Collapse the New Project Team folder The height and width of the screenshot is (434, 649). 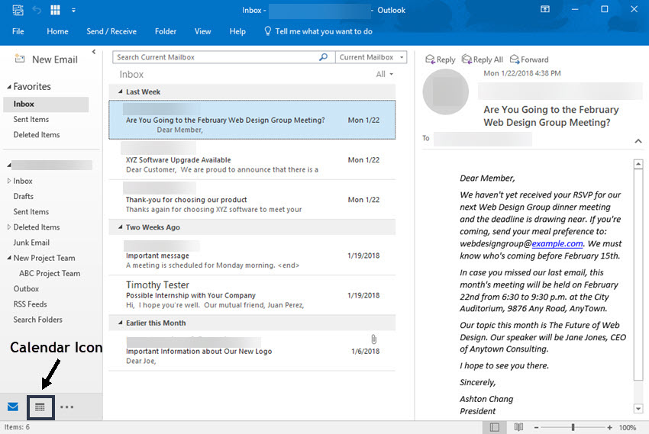(x=9, y=258)
